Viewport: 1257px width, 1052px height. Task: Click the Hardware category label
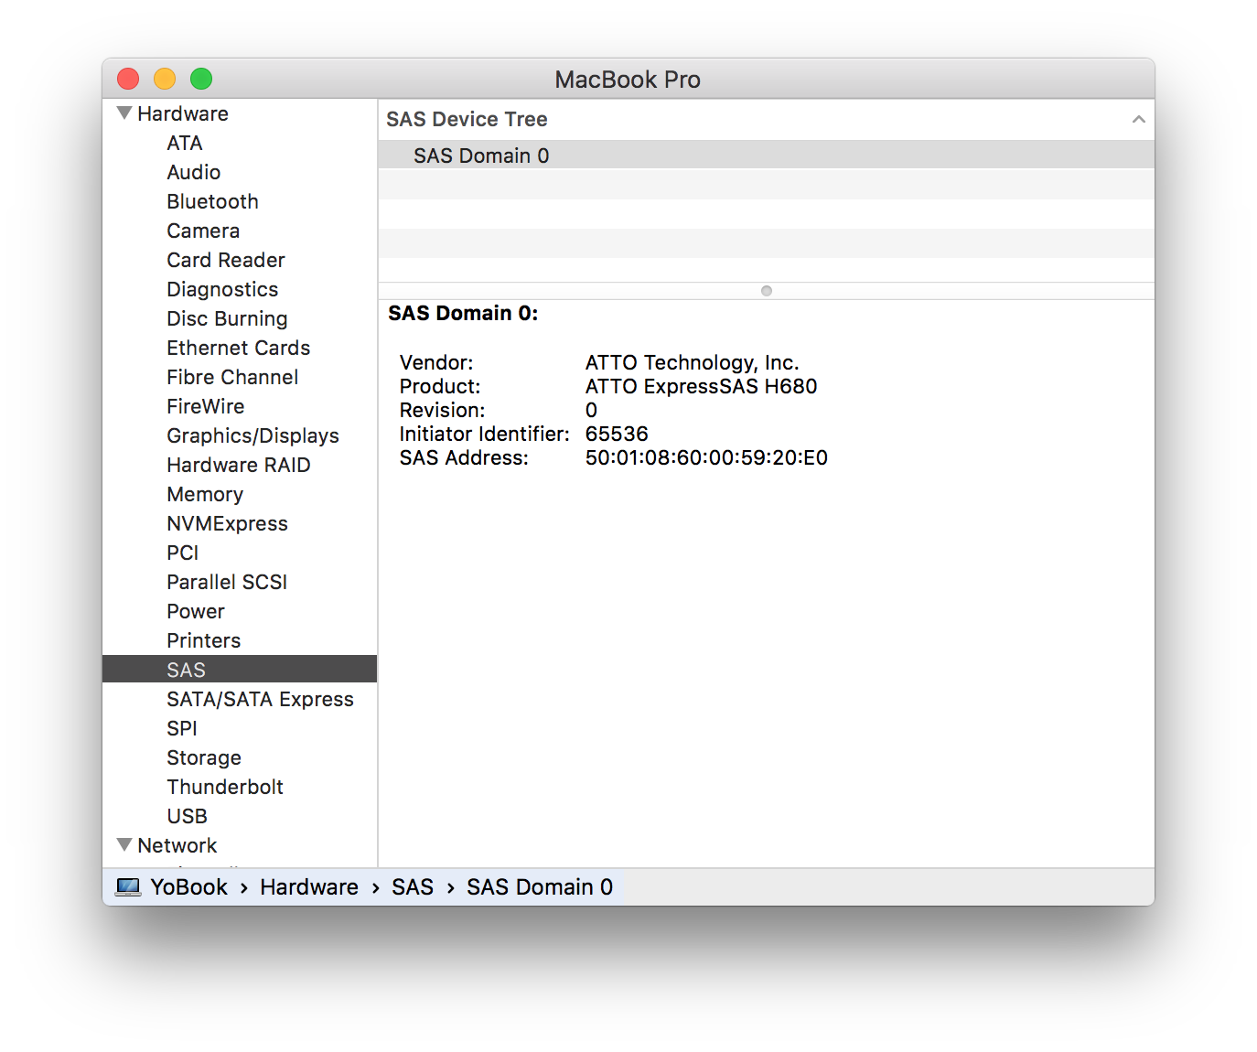click(x=183, y=114)
